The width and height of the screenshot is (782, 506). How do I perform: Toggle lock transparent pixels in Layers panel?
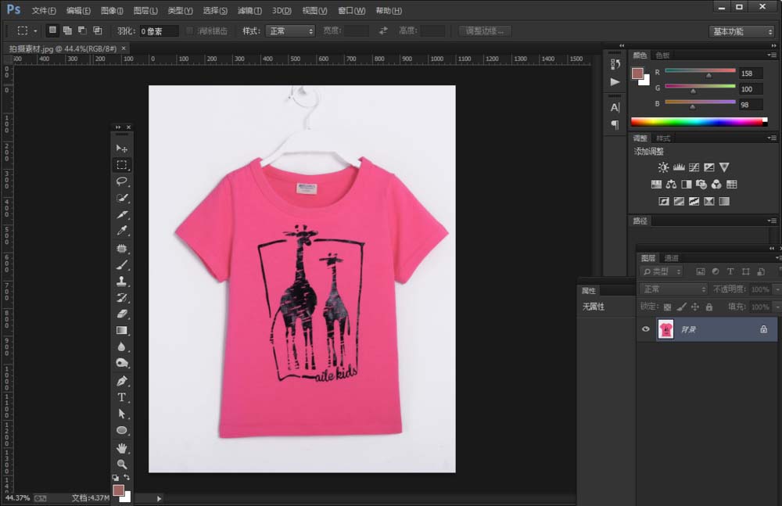pyautogui.click(x=667, y=307)
